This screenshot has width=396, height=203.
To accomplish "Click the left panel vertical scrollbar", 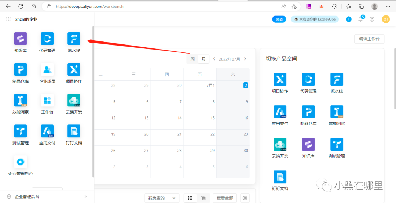I will 93,102.
